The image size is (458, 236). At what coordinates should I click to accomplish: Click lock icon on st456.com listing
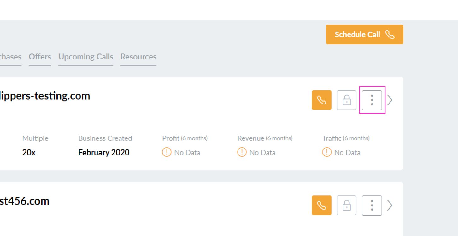coord(346,205)
